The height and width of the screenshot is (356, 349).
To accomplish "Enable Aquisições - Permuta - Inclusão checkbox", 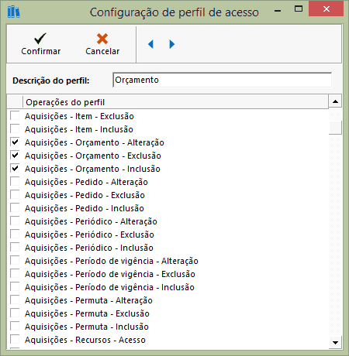I will click(15, 327).
